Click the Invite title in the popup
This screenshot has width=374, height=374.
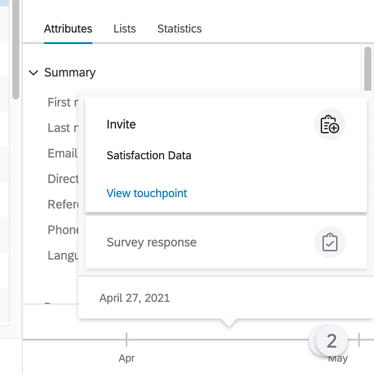(x=121, y=124)
